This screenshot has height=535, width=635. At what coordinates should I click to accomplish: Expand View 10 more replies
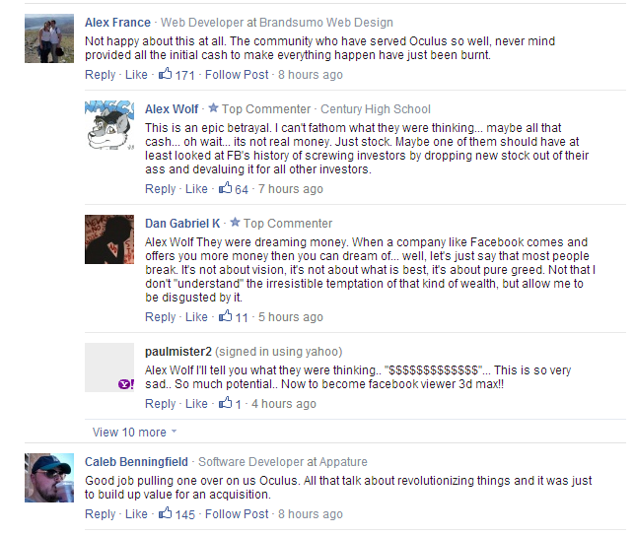click(129, 433)
